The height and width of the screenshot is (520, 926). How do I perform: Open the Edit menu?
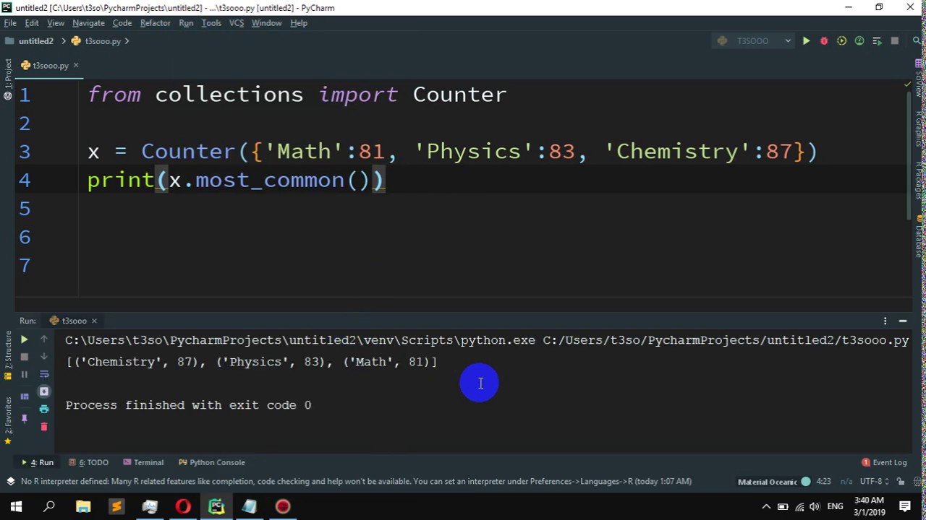tap(32, 23)
